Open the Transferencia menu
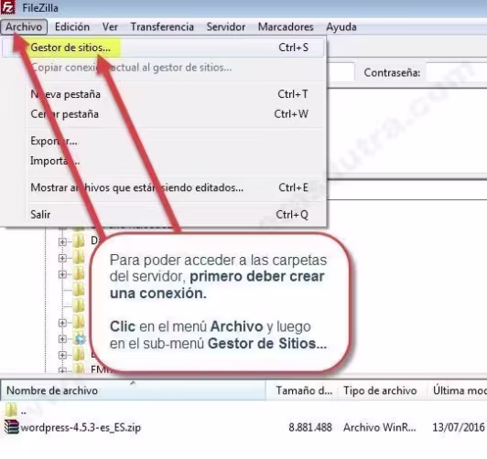 pos(162,27)
